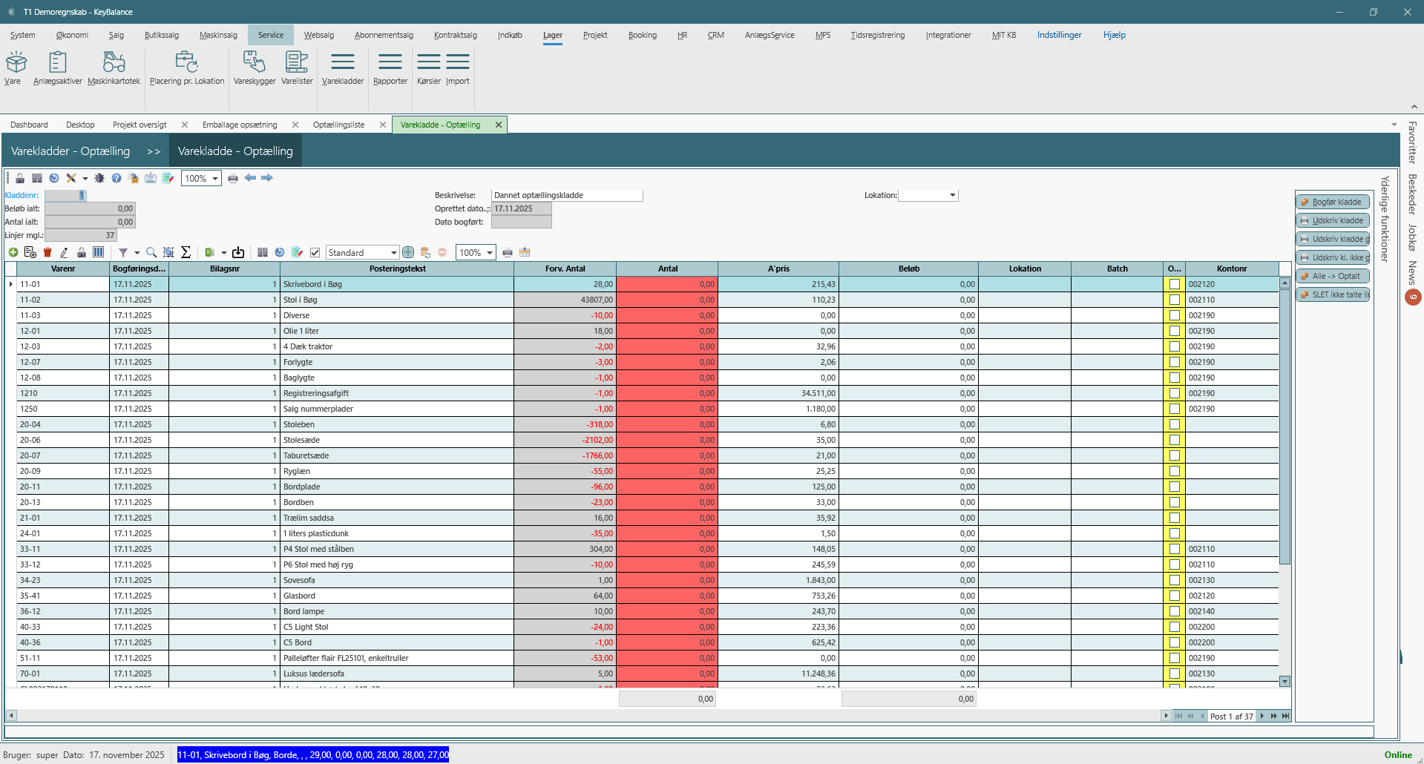Image resolution: width=1424 pixels, height=764 pixels.
Task: Click the Alle -> Optalt button
Action: pyautogui.click(x=1333, y=276)
